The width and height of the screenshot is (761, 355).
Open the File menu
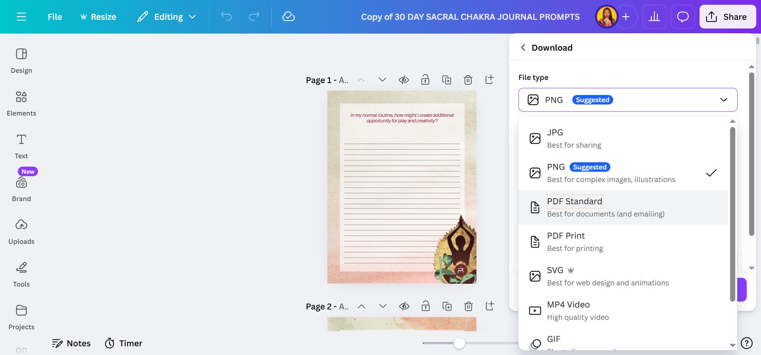(55, 17)
